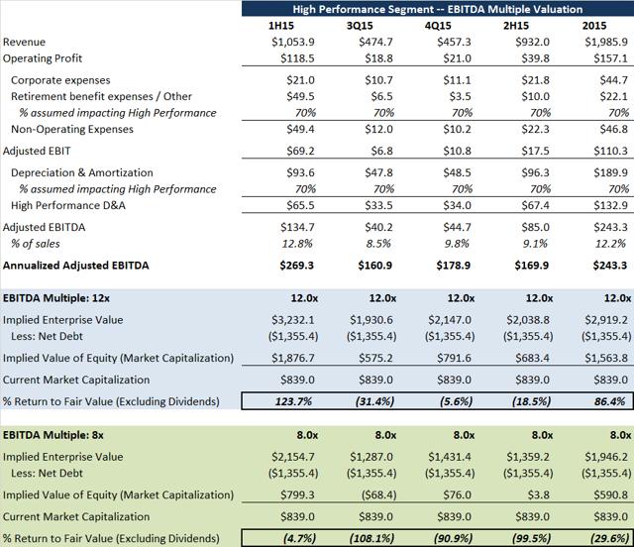Click implied equity value $799.3
Image resolution: width=634 pixels, height=547 pixels.
[297, 495]
